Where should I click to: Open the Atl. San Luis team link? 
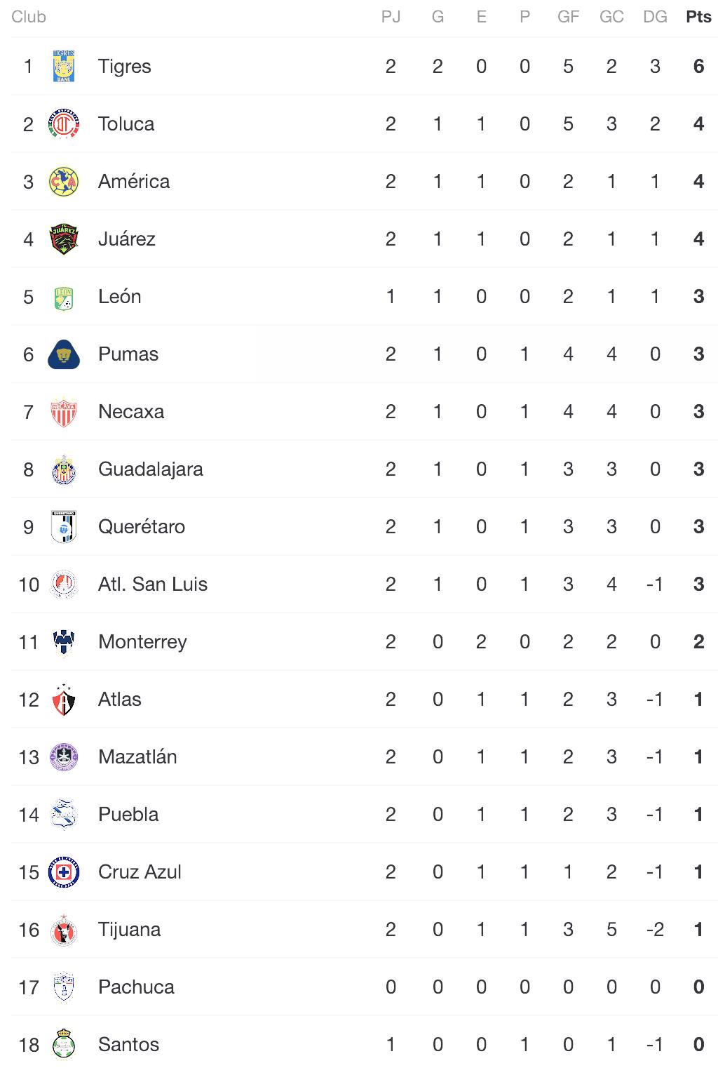[x=152, y=585]
